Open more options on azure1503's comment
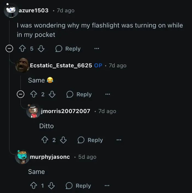The height and width of the screenshot is (193, 192). pyautogui.click(x=97, y=48)
